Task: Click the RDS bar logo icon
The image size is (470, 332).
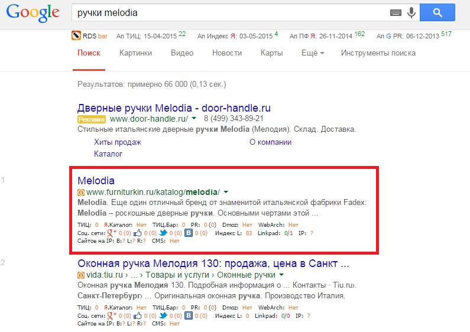Action: (76, 35)
